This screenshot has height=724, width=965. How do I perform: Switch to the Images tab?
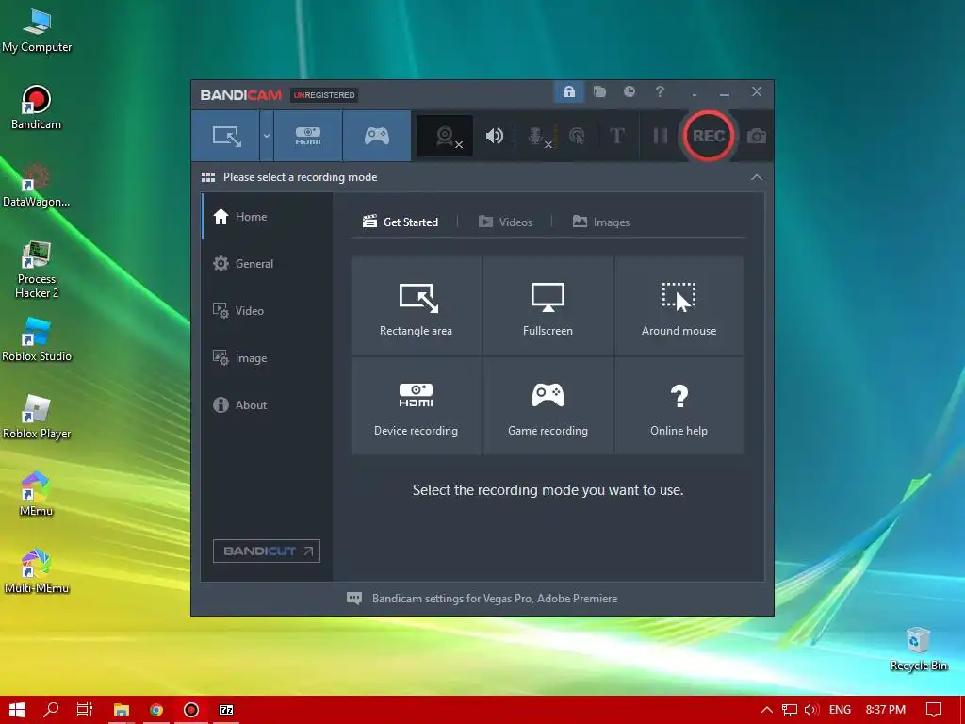pos(600,222)
